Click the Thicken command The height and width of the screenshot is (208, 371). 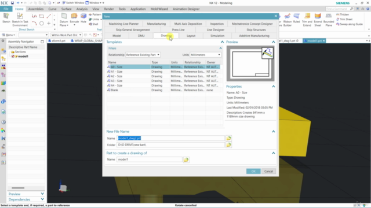click(343, 14)
